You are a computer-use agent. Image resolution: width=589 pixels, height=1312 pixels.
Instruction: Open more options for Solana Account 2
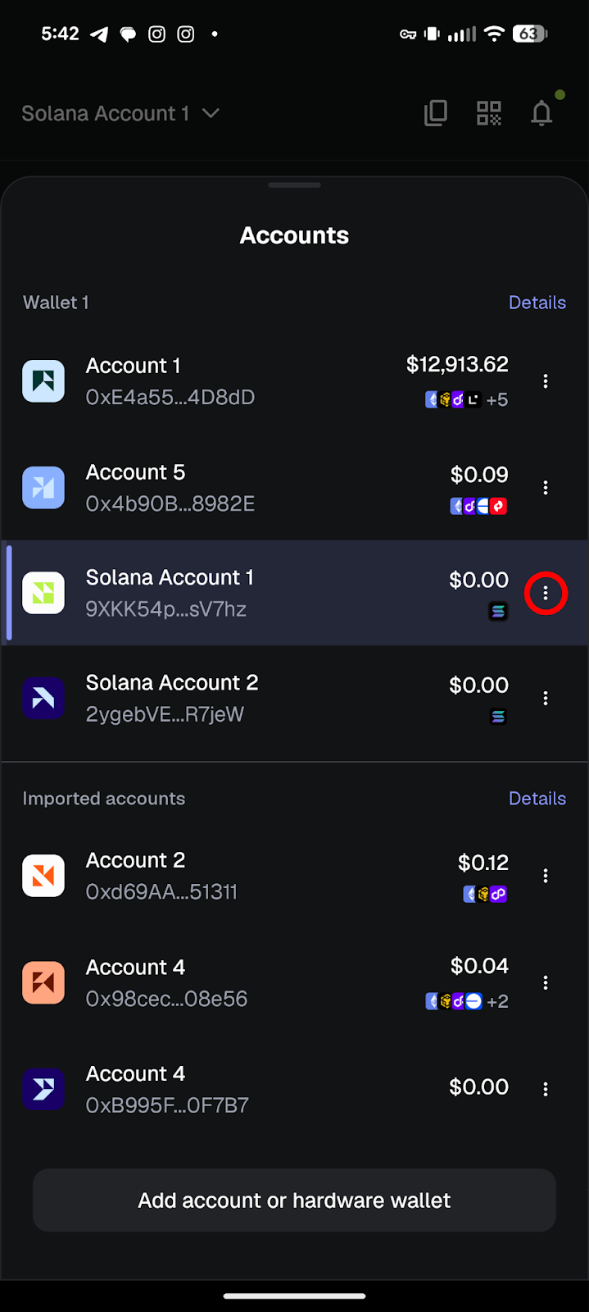546,699
